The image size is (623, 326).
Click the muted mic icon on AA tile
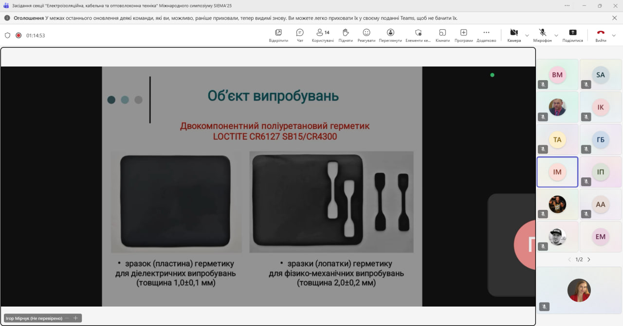pos(586,214)
